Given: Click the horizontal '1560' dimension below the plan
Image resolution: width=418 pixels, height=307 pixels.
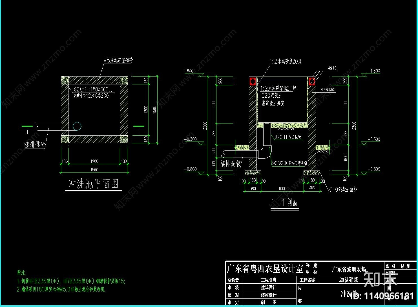Looking at the screenshot, I should pyautogui.click(x=94, y=170).
